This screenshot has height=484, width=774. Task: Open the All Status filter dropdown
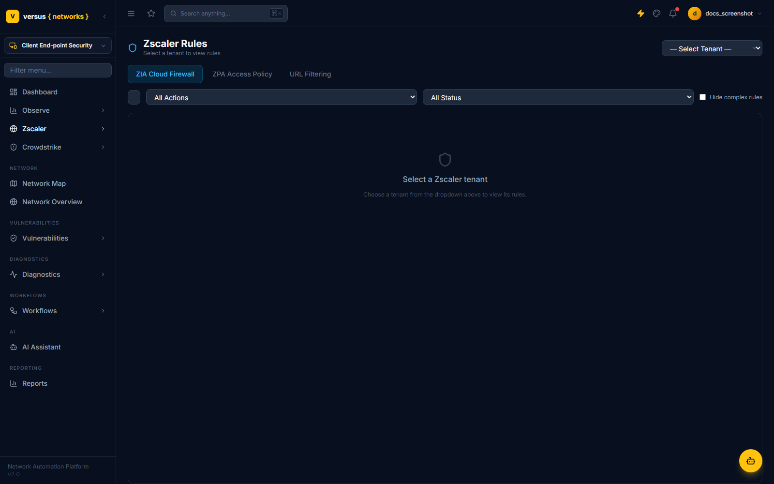558,97
